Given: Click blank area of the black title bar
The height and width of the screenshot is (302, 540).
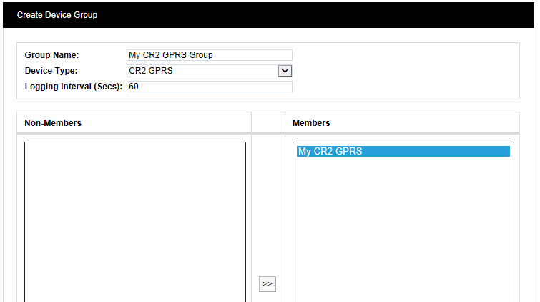Looking at the screenshot, I should (x=322, y=15).
